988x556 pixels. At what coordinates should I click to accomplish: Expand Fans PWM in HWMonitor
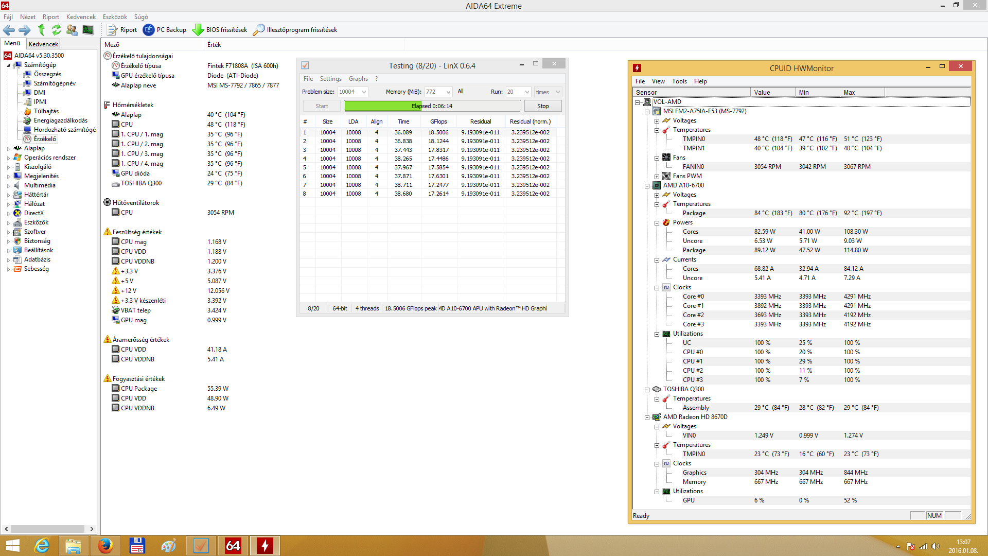[657, 176]
